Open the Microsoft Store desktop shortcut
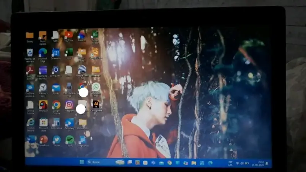This screenshot has width=306, height=172. 44,125
